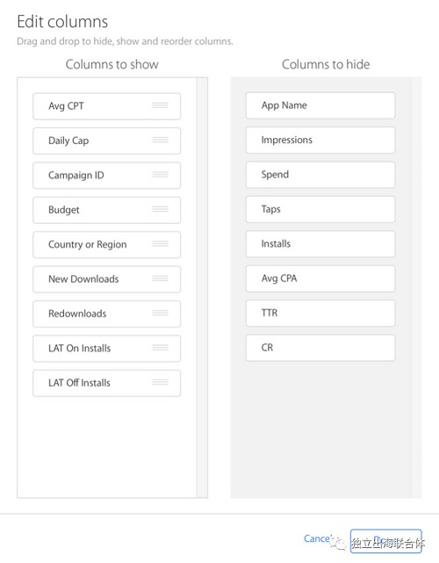
Task: Click the TTR hidden column
Action: click(x=320, y=313)
